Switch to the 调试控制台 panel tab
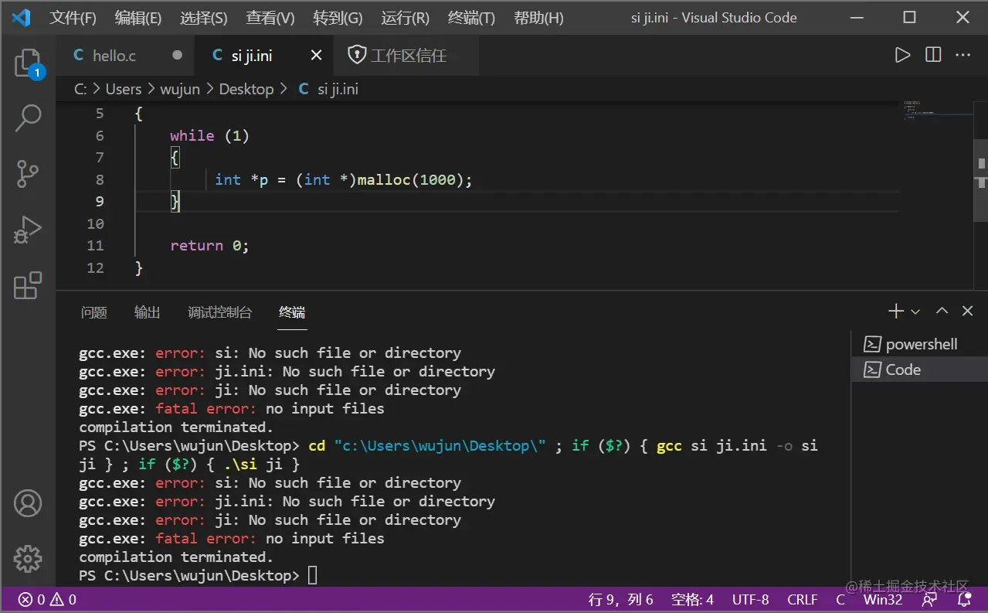Screen dimensions: 988x613 point(220,312)
